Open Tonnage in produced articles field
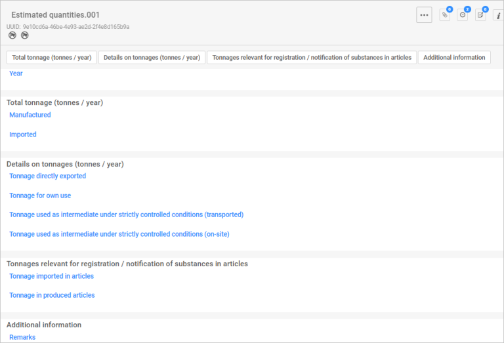The image size is (504, 343). (52, 295)
